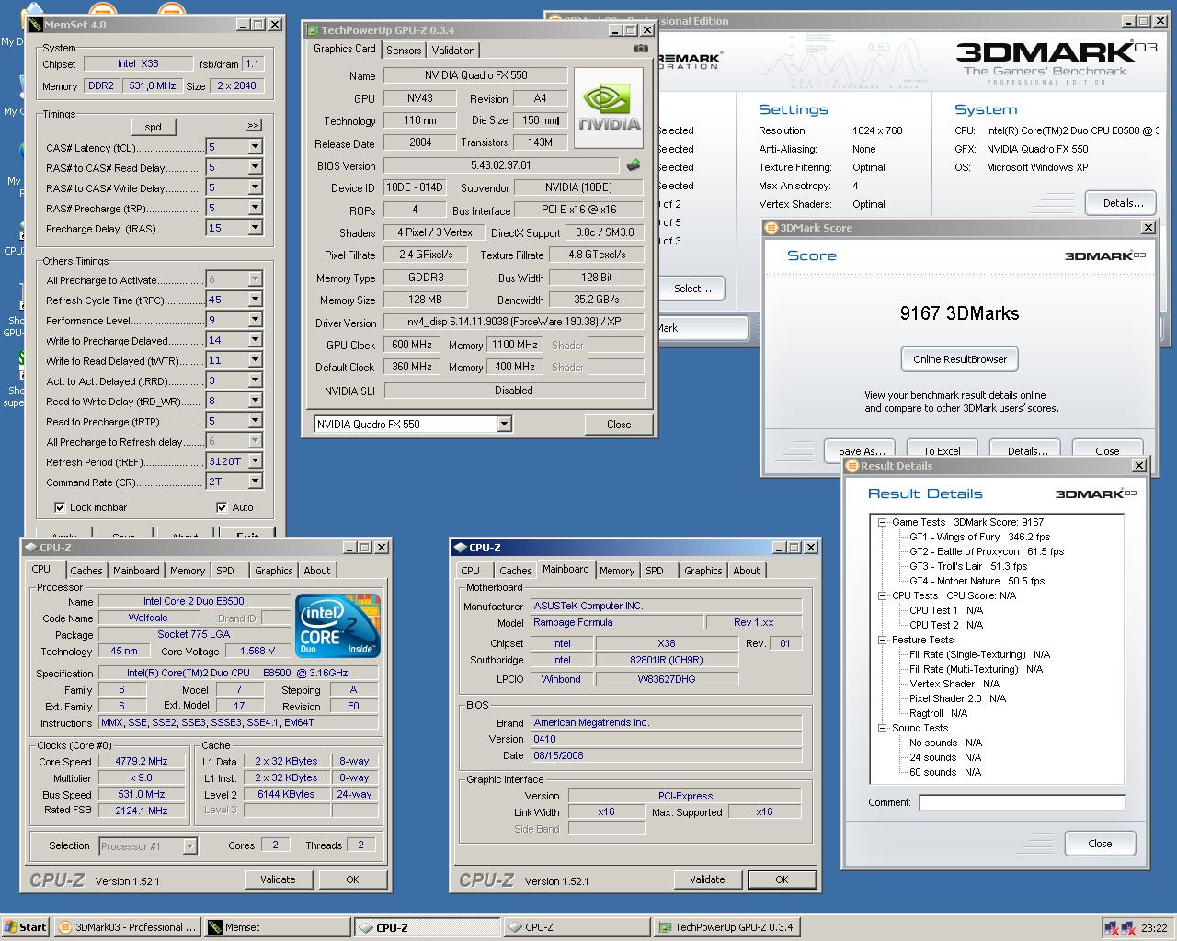Select the Pixel Shader 2.0 row
Viewport: 1177px width, 941px height.
(957, 698)
